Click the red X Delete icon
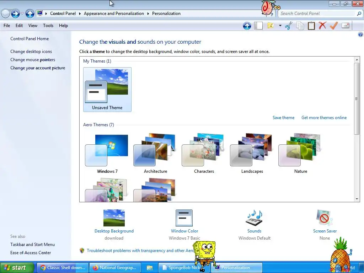This screenshot has width=364, height=273. pyautogui.click(x=322, y=26)
